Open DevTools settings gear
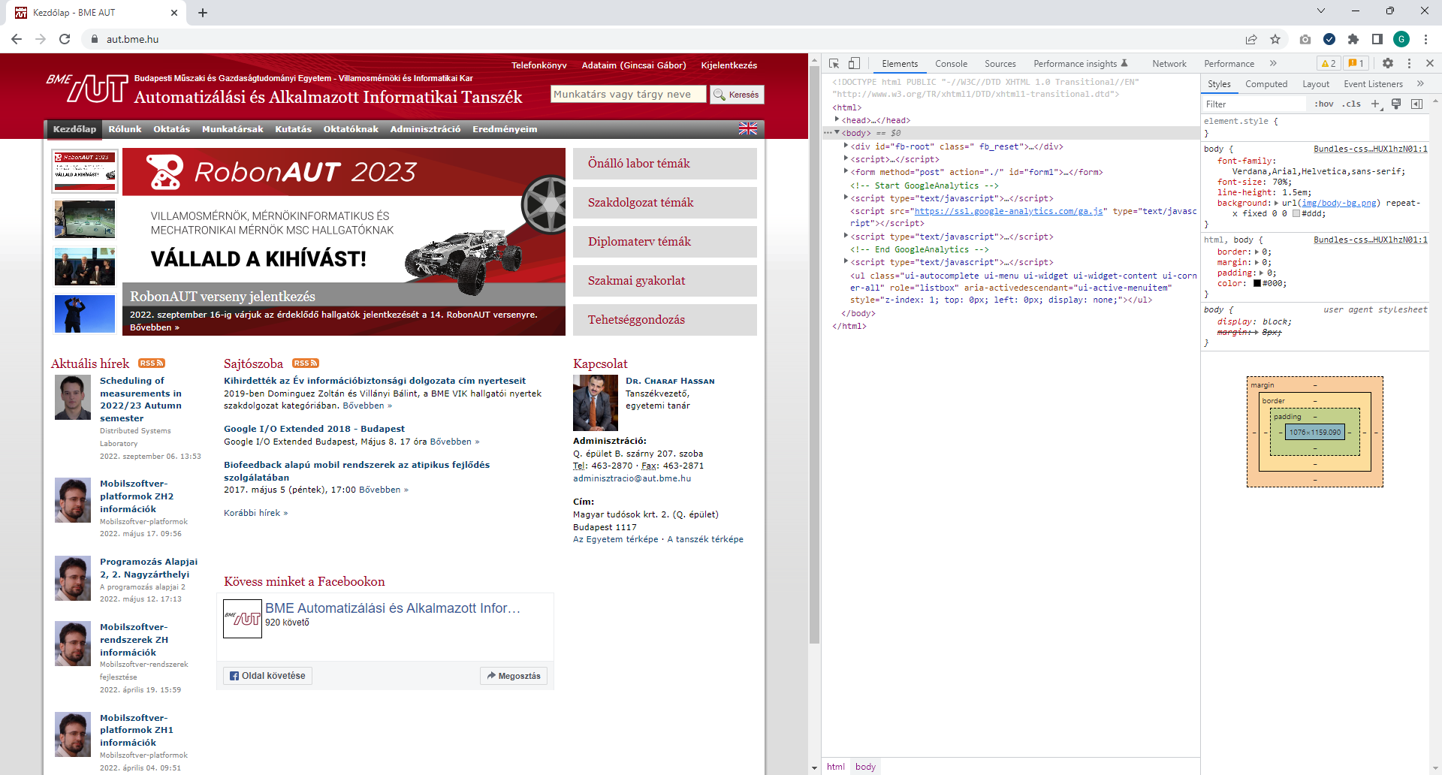Viewport: 1442px width, 775px height. point(1388,64)
